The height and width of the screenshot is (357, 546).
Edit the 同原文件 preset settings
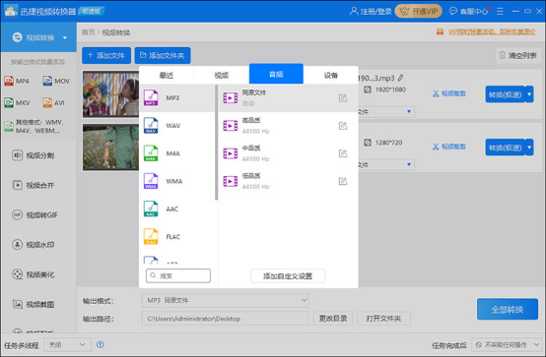pyautogui.click(x=343, y=98)
